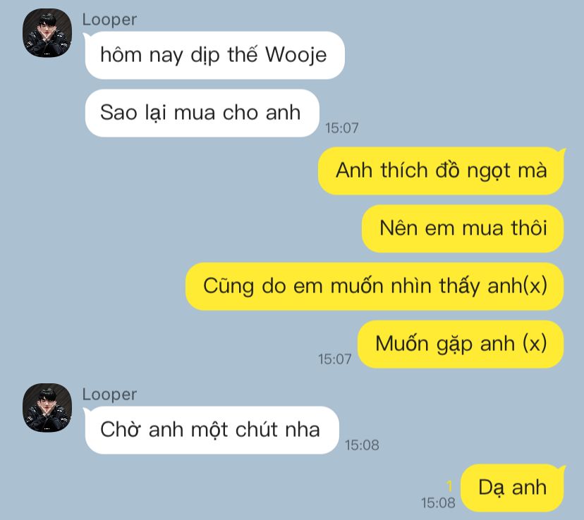Click the word 'chút' in Looper's last message
Viewport: 584px width, 520px height.
257,430
